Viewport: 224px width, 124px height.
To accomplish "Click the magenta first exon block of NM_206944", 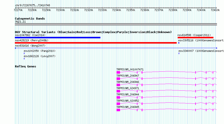I will (x=118, y=97).
